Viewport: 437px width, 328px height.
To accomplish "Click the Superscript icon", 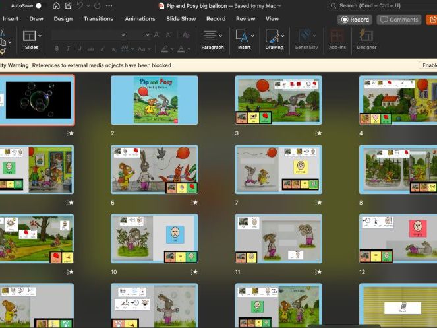I will coord(102,49).
